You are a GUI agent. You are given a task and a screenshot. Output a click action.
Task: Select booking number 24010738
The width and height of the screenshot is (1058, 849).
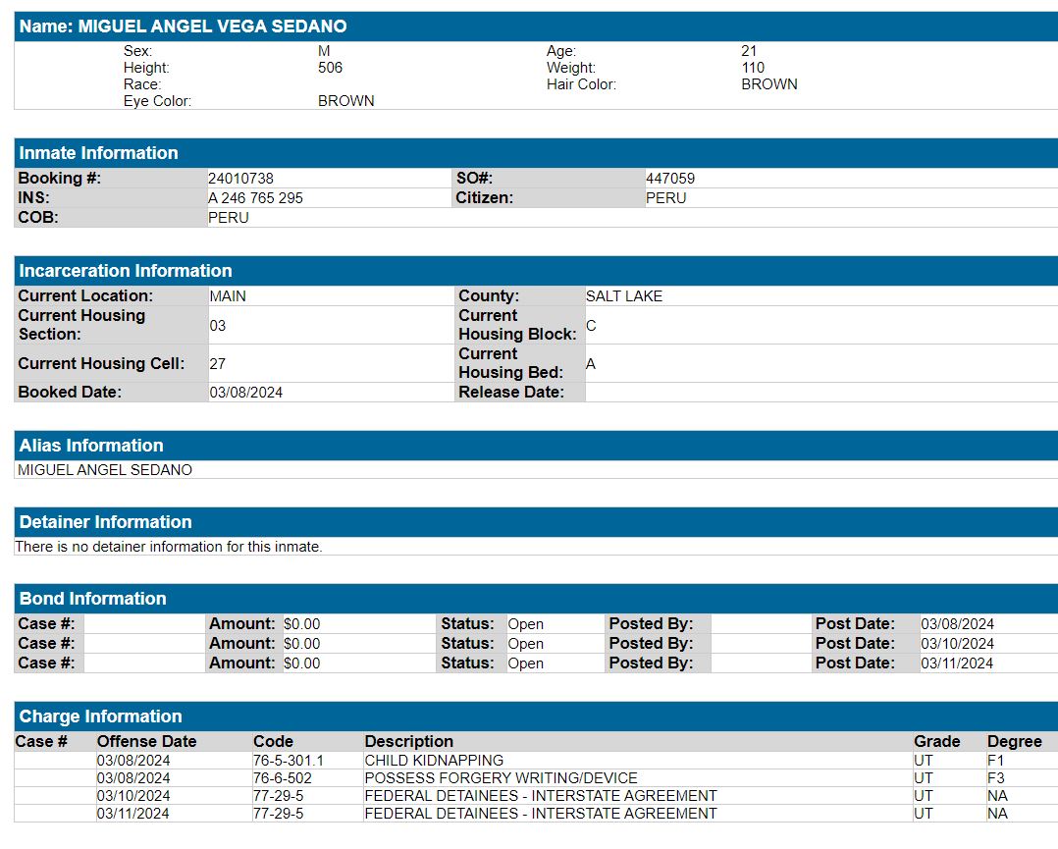(x=240, y=179)
